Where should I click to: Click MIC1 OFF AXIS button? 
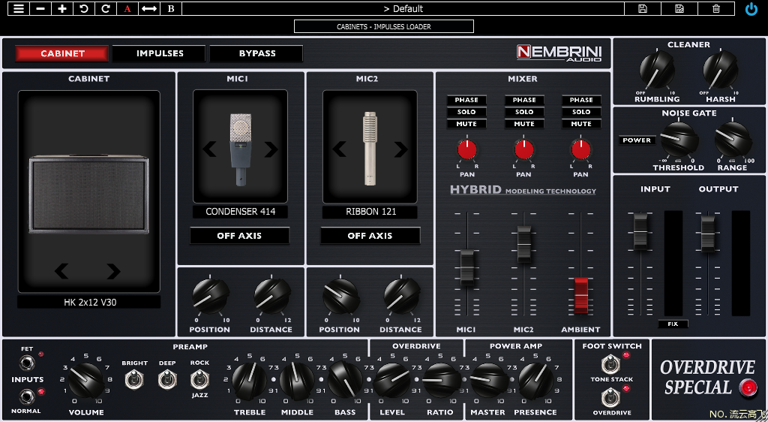click(239, 236)
